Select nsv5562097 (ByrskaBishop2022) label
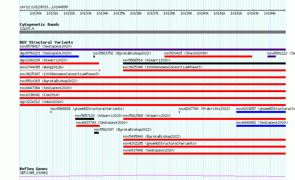The height and width of the screenshot is (180, 295). [123, 129]
